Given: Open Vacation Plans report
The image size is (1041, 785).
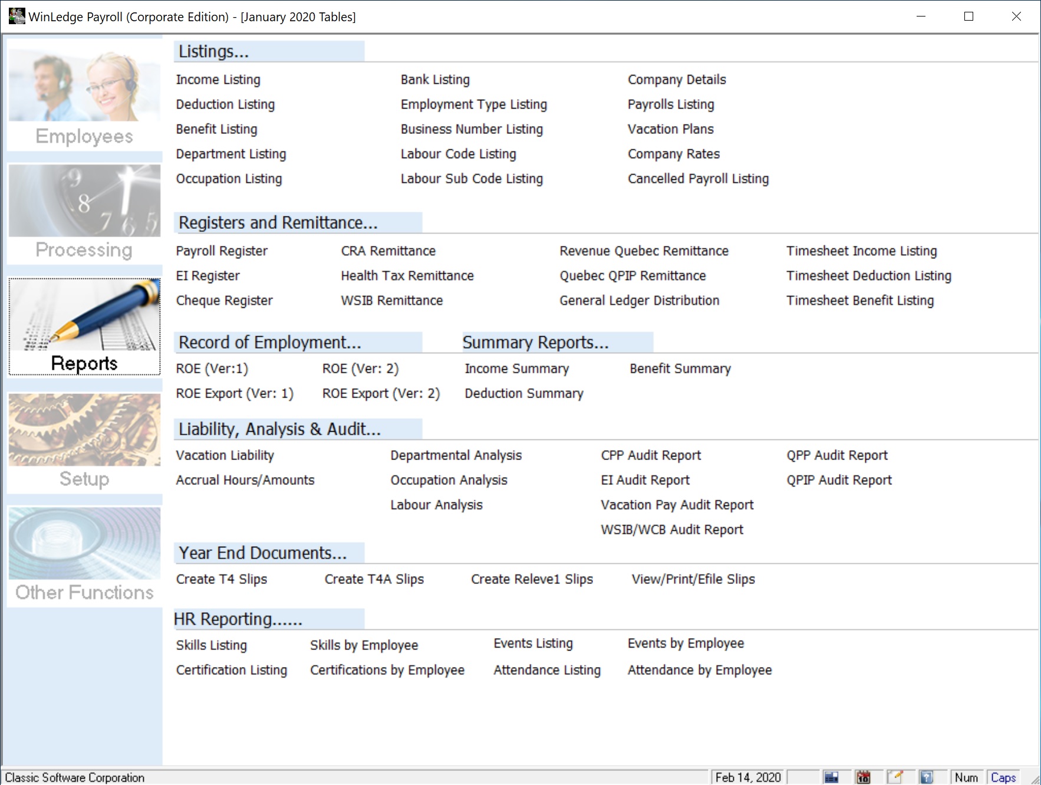Looking at the screenshot, I should pos(671,129).
